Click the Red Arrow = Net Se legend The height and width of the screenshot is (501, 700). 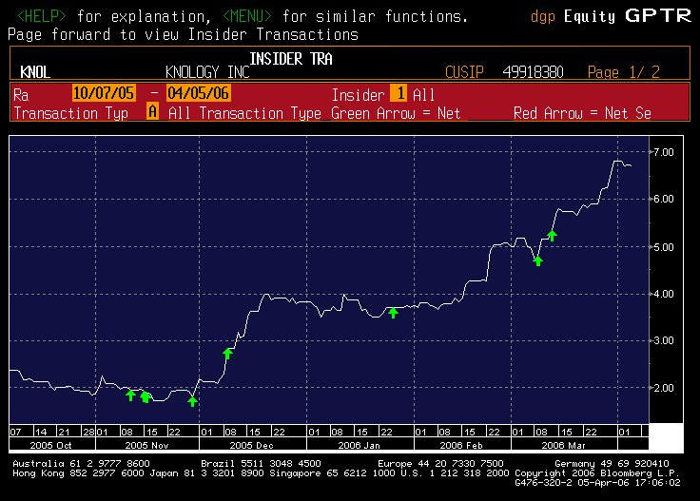click(582, 113)
